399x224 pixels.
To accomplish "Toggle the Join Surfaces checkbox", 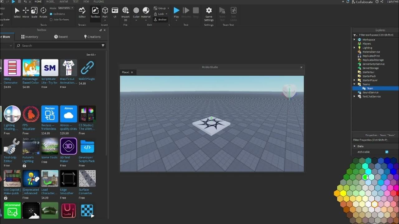I will pos(51,19).
